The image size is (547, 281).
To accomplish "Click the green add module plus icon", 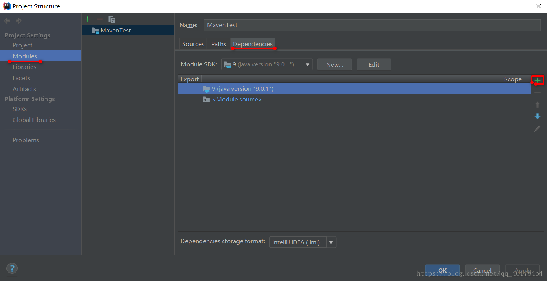I will point(87,19).
